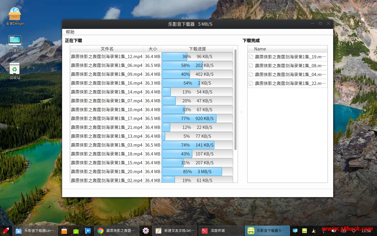Click the display monitor tray icon
This screenshot has width=377, height=236.
click(x=295, y=231)
